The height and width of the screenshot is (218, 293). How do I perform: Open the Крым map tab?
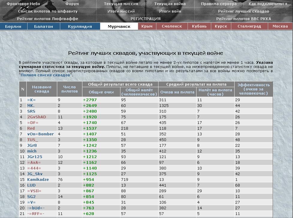147,26
